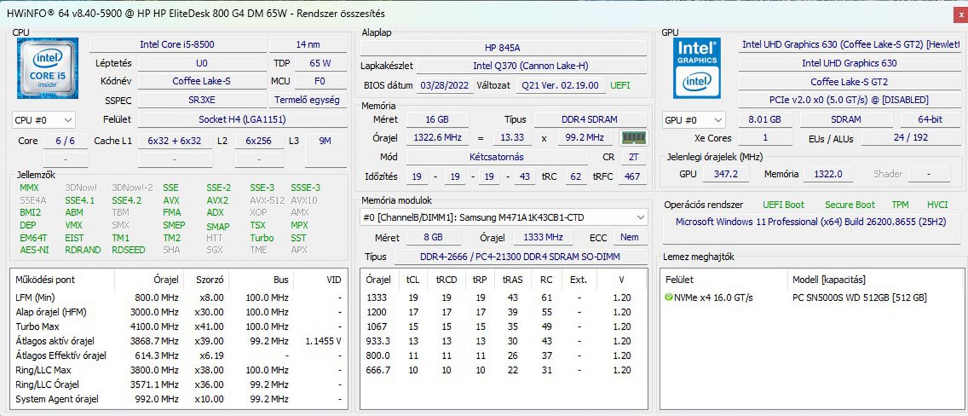Open the GPU #0 selector dropdown
Viewport: 968px width, 416px height.
click(693, 120)
